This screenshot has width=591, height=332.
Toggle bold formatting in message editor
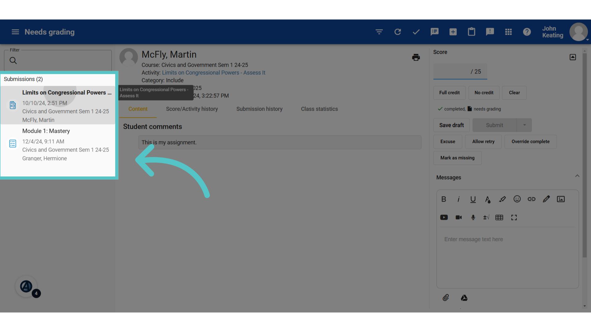444,199
